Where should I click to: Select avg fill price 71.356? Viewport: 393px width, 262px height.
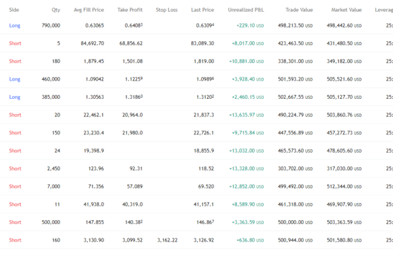coord(96,187)
